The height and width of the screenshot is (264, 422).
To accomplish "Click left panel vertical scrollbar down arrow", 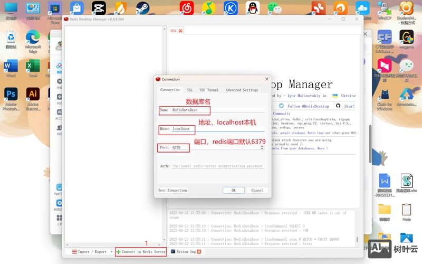I will tap(164, 240).
